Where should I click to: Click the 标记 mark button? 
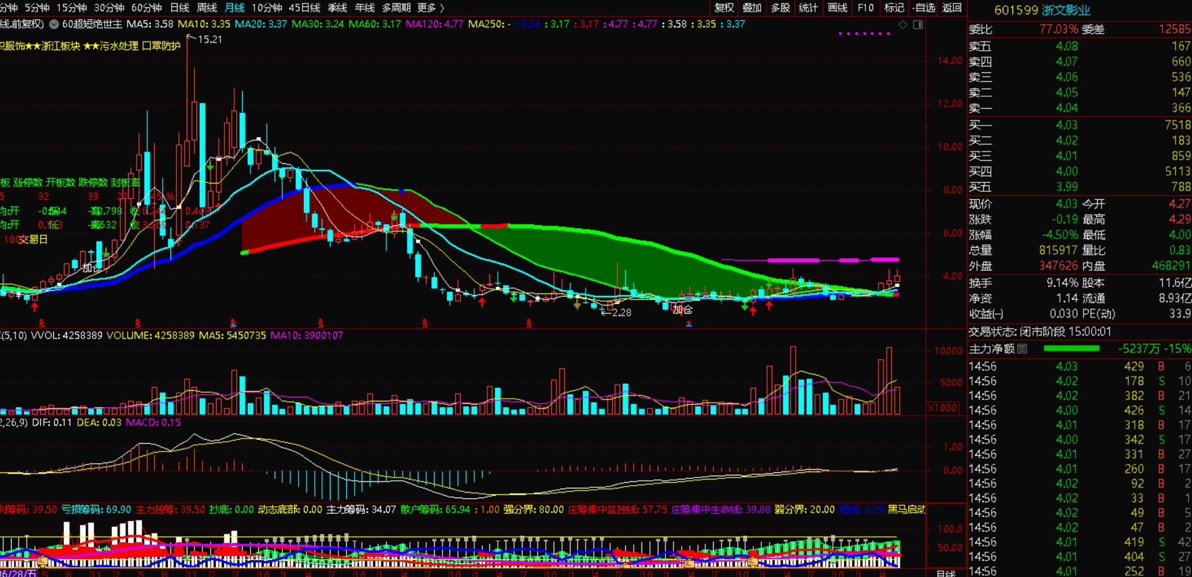(x=894, y=8)
